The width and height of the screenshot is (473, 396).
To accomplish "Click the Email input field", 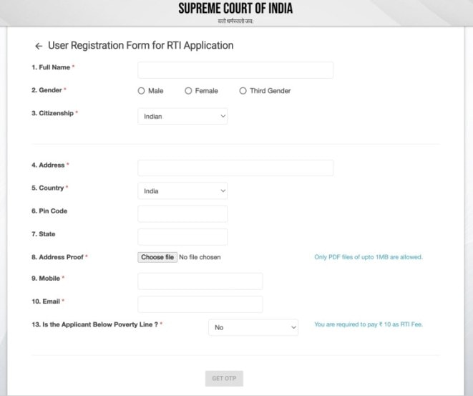I will 200,304.
